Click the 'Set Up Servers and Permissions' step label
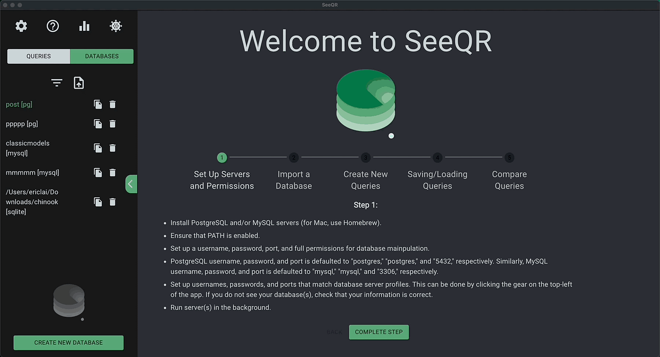Viewport: 660px width, 357px height. tap(222, 180)
